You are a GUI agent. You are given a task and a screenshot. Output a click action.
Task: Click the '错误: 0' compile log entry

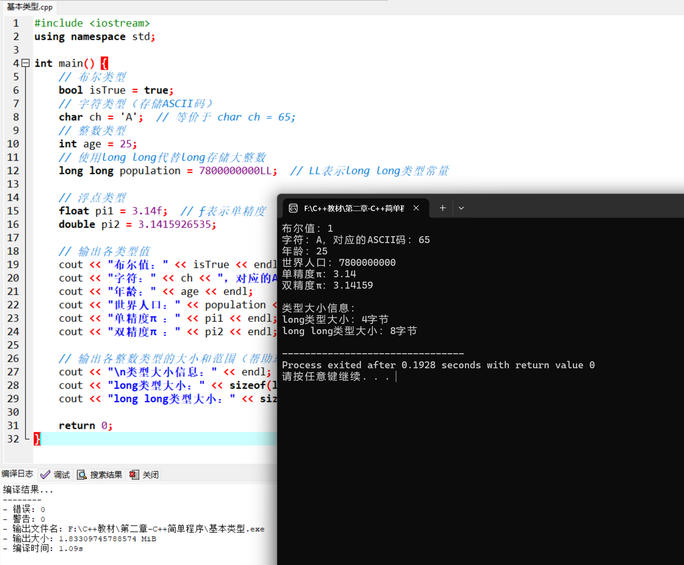24,509
